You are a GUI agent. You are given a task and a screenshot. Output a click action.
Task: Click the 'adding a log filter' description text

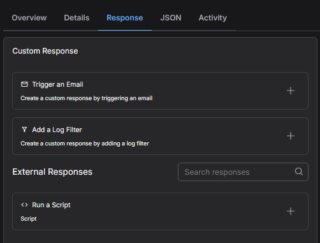click(x=125, y=144)
